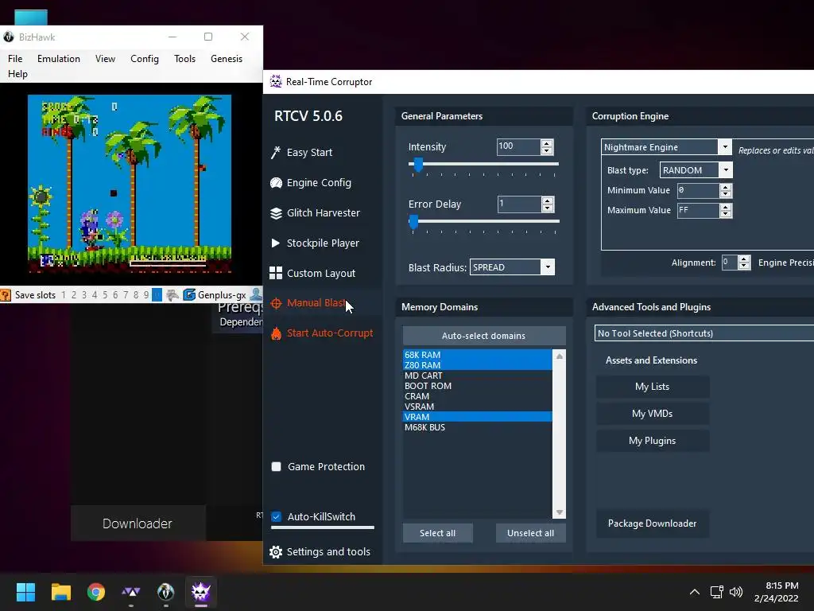
Task: Select M68K BUS memory domain
Action: (x=478, y=427)
